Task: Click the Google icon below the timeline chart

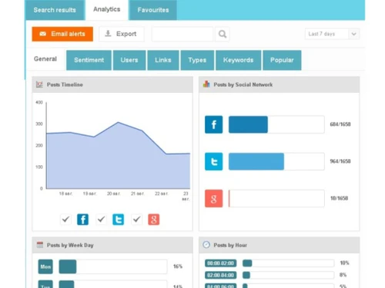Action: click(154, 220)
